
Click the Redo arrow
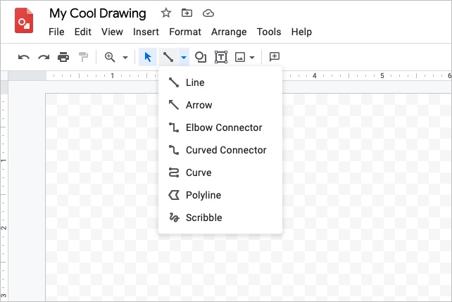[44, 57]
